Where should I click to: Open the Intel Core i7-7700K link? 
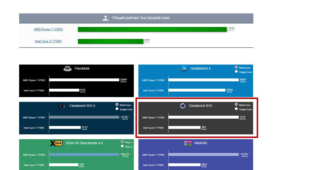tap(48, 41)
